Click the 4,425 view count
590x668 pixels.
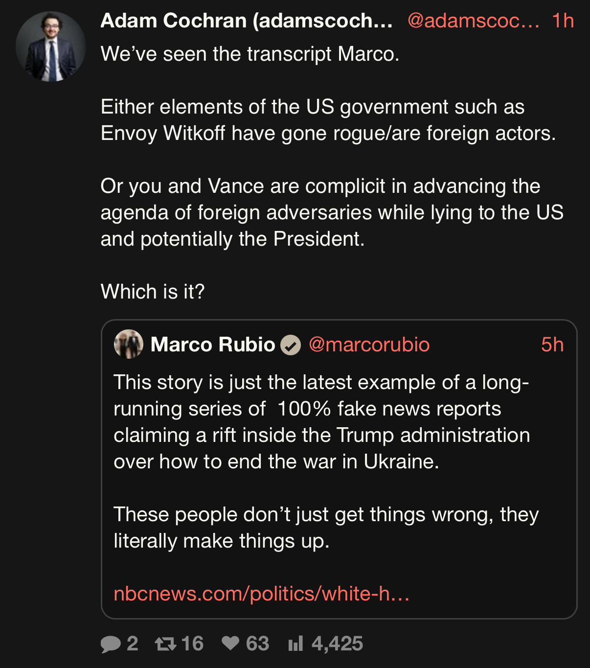tap(337, 644)
